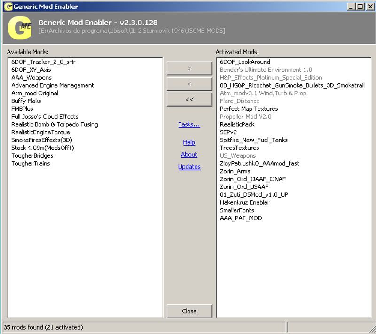Select TougherTrains mod
Viewport: 376px width, 334px height.
coord(31,163)
